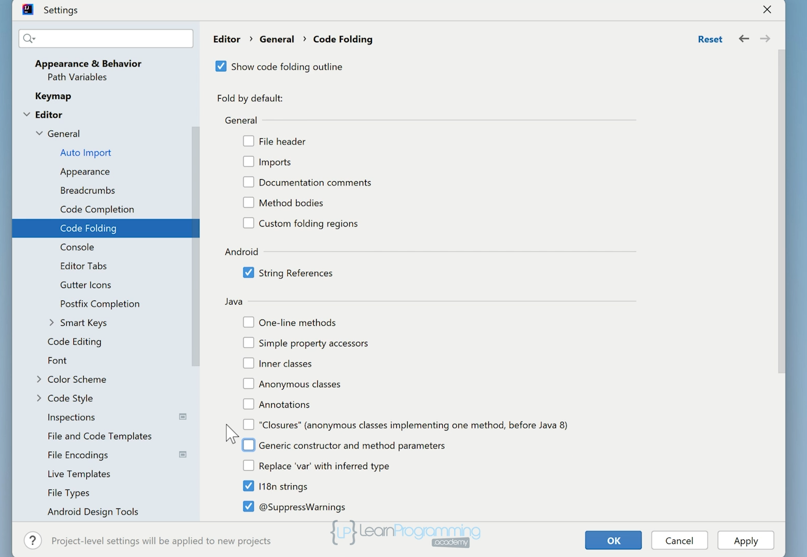Enable Imports folding
807x557 pixels.
249,162
